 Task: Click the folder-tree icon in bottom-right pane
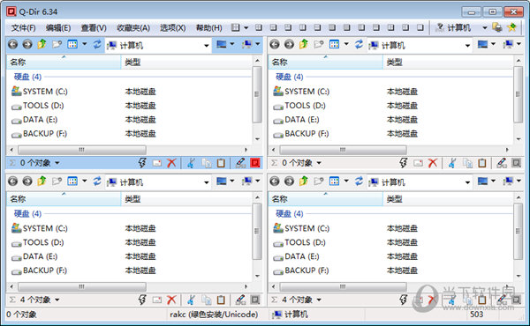pyautogui.click(x=319, y=181)
